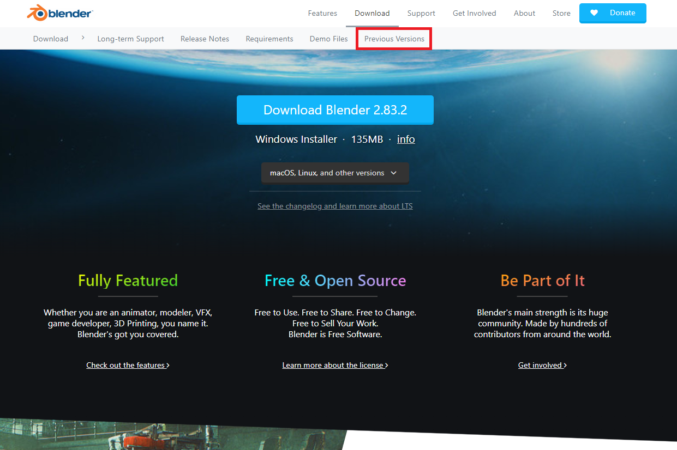Image resolution: width=677 pixels, height=450 pixels.
Task: Open Long-term Support sub-nav tab
Action: pos(130,39)
